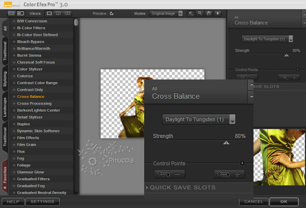
Task: Select the Film Effects filter
Action: pos(28,138)
